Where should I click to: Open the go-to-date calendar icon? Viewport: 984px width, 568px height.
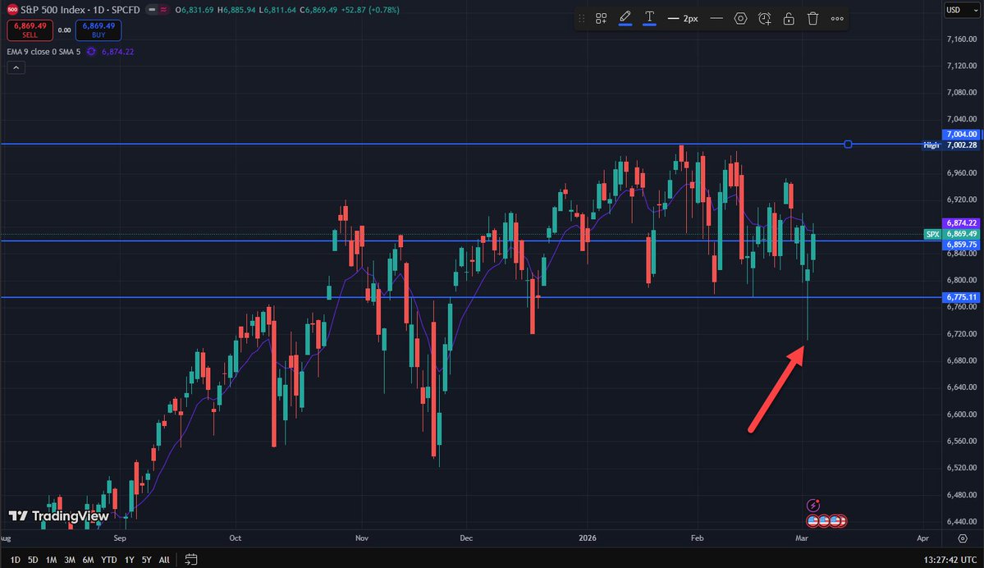pyautogui.click(x=191, y=559)
